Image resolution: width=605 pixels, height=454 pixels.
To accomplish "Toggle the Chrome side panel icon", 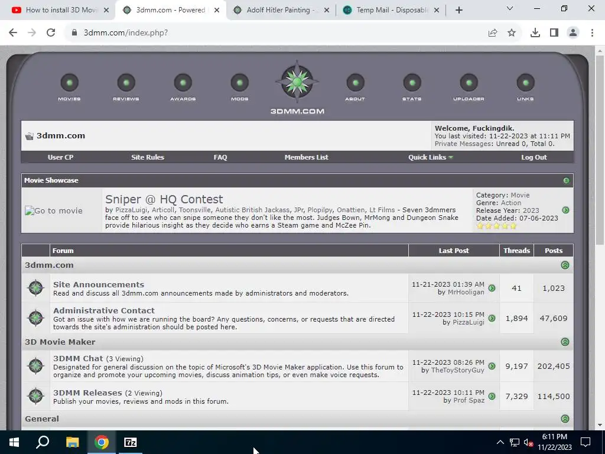I will pyautogui.click(x=554, y=33).
